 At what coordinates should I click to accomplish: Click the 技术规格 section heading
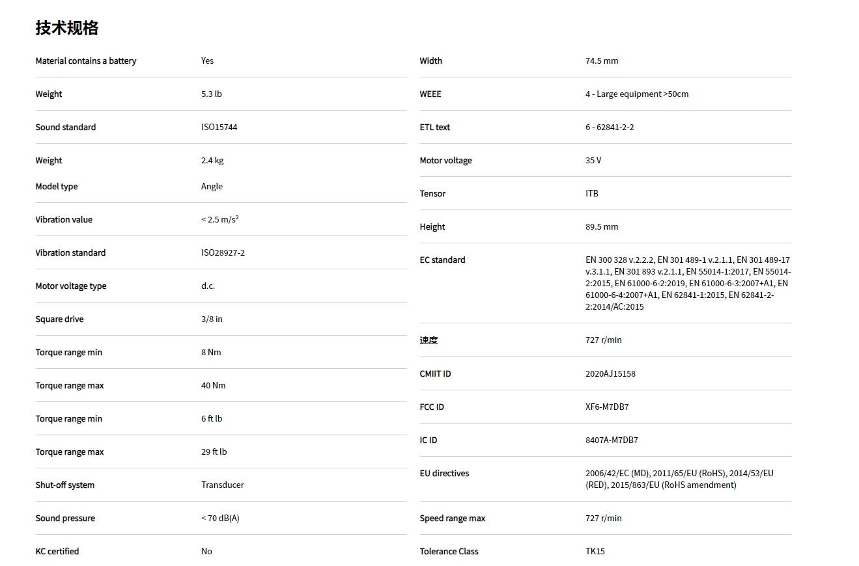pos(67,28)
